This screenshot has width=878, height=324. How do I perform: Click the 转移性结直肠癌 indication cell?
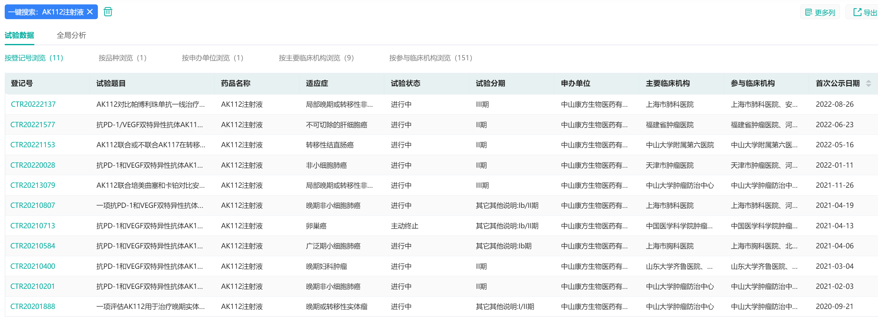point(329,145)
